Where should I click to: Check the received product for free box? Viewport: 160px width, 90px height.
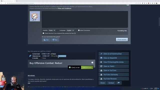tap(43, 33)
